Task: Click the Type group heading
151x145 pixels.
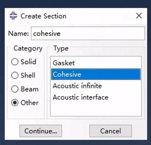Action: (x=61, y=49)
